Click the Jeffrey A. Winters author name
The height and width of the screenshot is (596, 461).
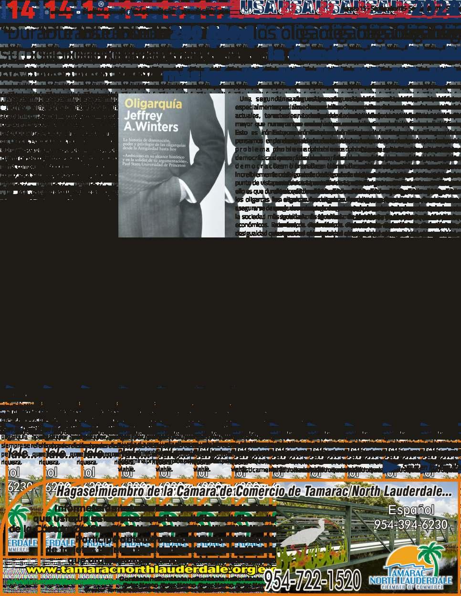(151, 121)
